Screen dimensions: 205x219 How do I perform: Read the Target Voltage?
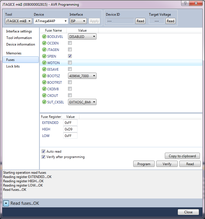171,21
